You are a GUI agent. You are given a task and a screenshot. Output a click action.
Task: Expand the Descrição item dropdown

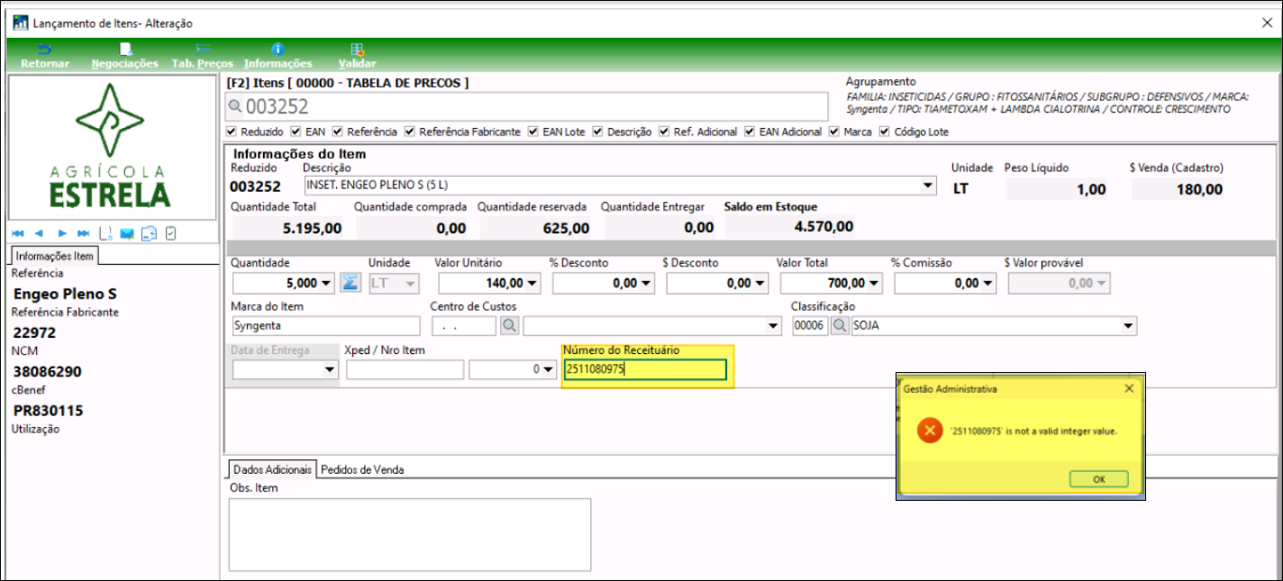point(929,186)
